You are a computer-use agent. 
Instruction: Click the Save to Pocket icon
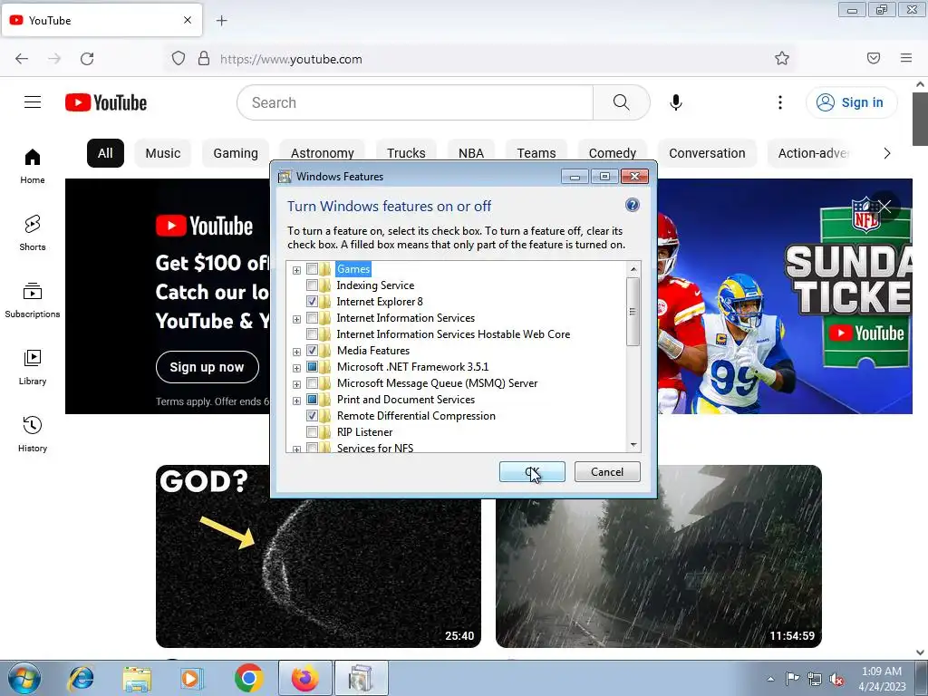point(874,58)
